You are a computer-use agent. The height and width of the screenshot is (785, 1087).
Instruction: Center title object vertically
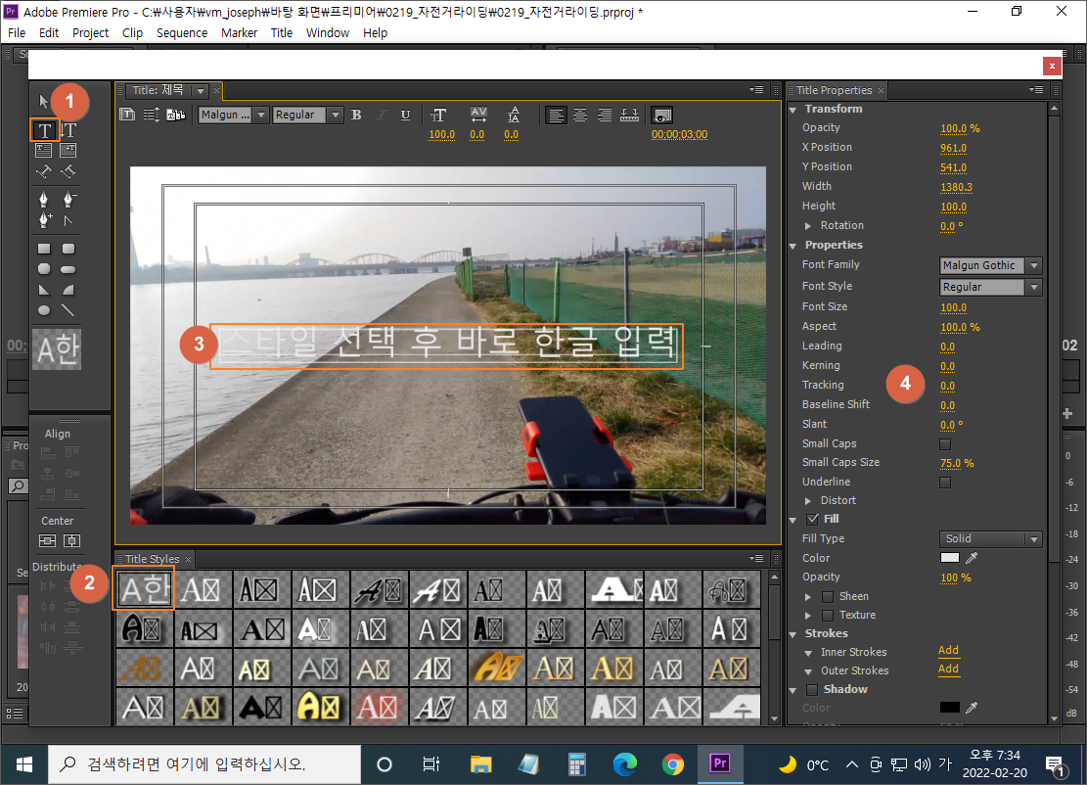point(47,540)
